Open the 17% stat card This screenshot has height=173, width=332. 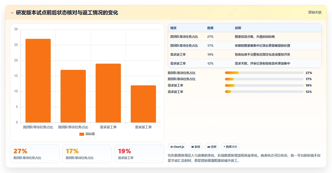pyautogui.click(x=87, y=154)
